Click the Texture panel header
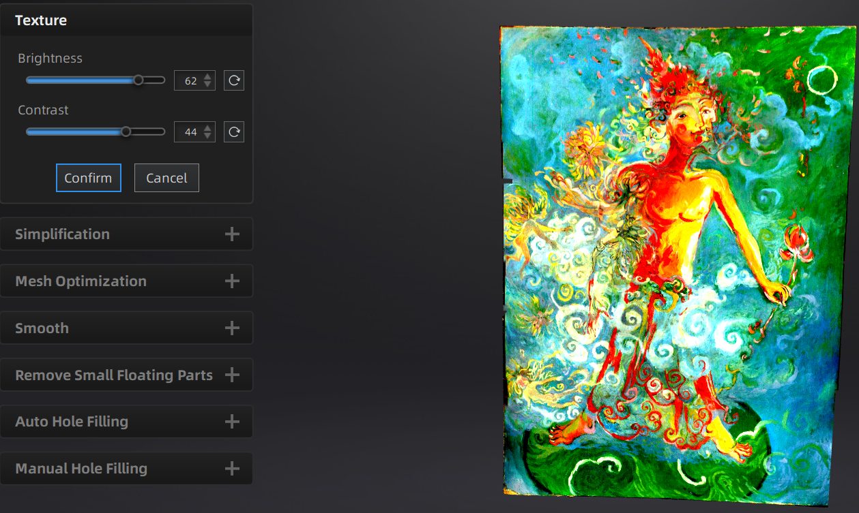859x513 pixels. coord(126,20)
